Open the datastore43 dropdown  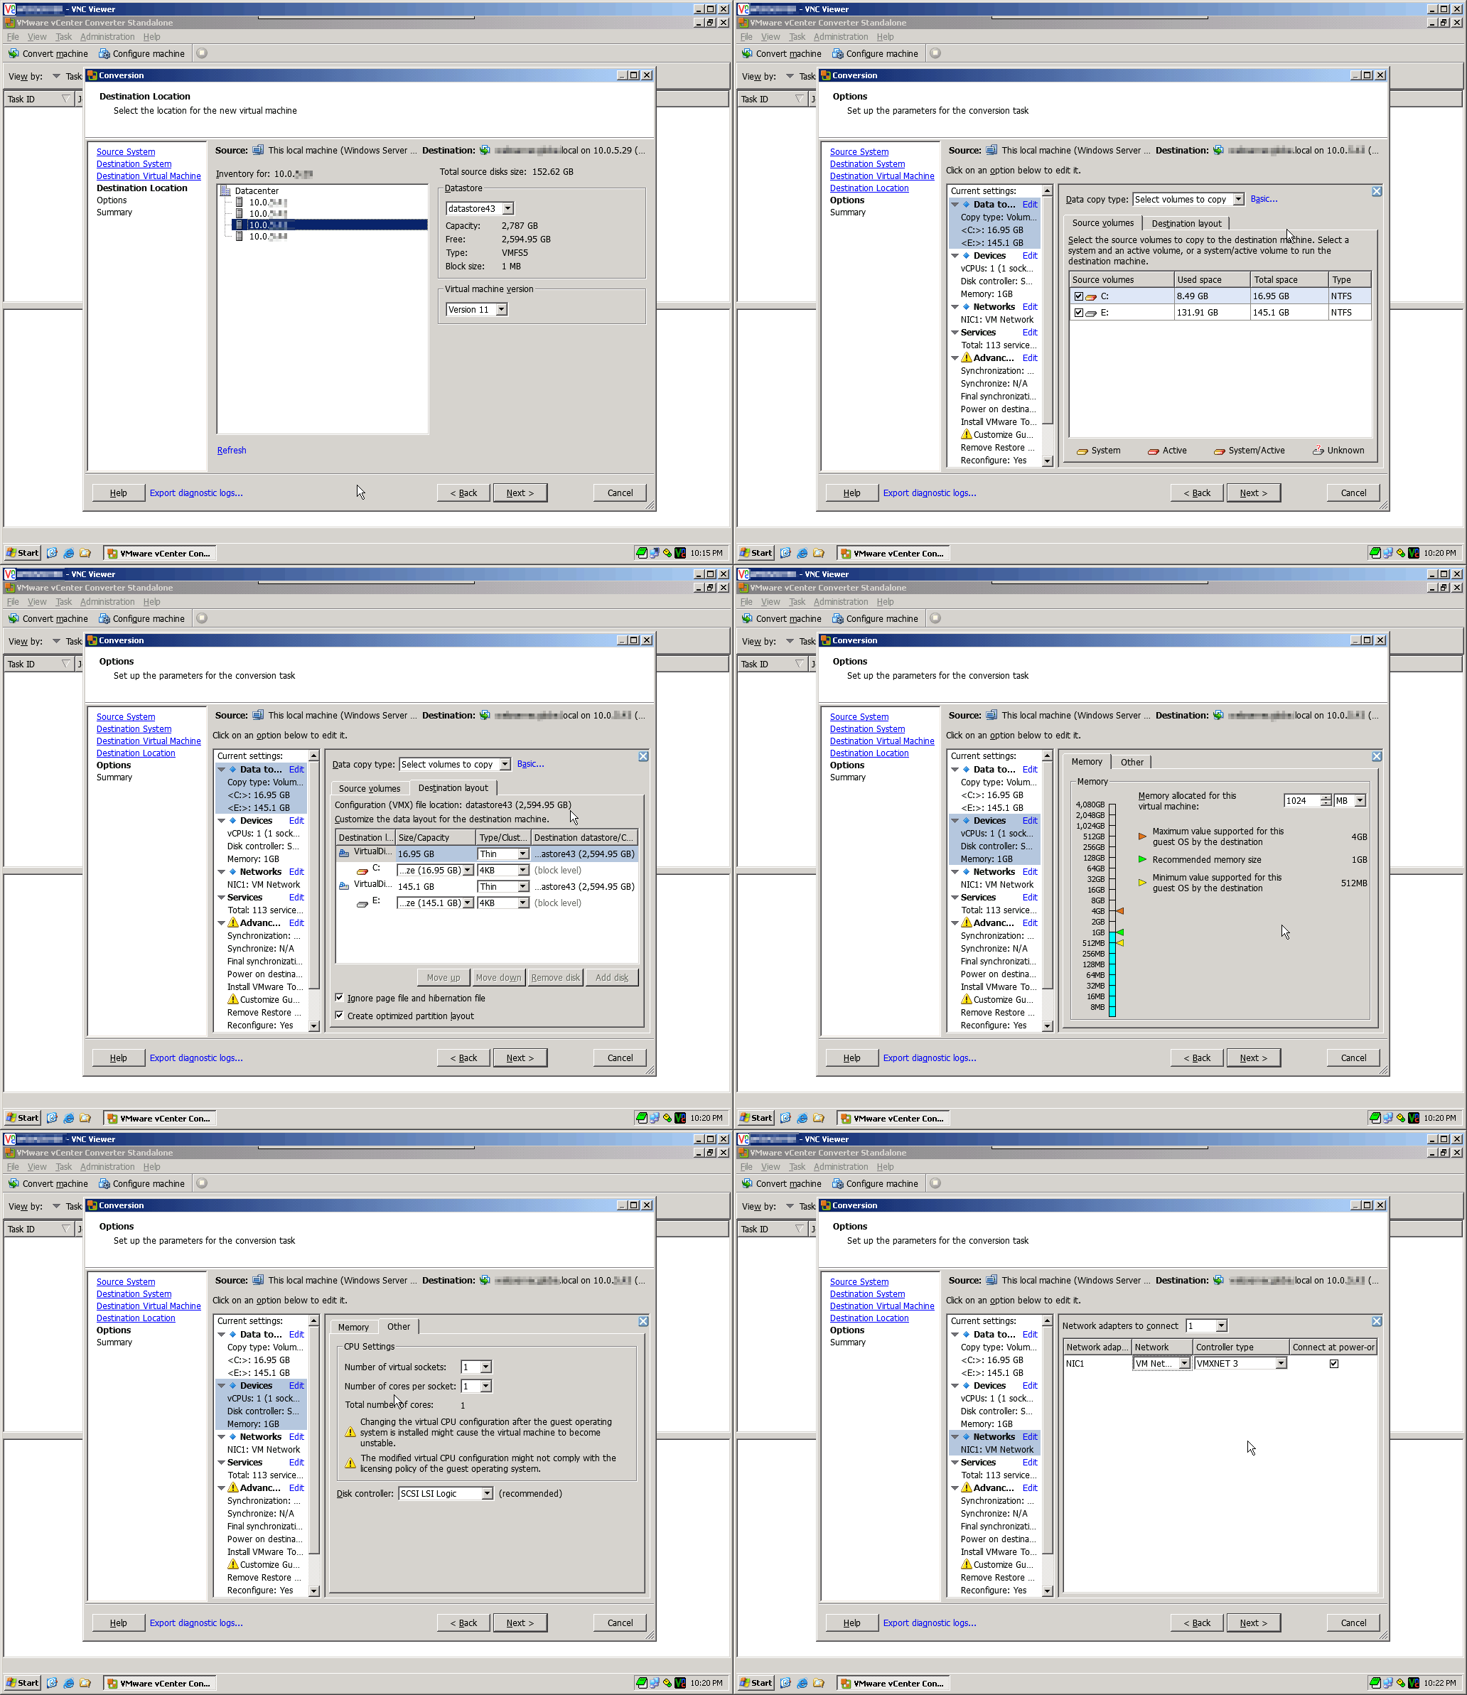(x=508, y=208)
